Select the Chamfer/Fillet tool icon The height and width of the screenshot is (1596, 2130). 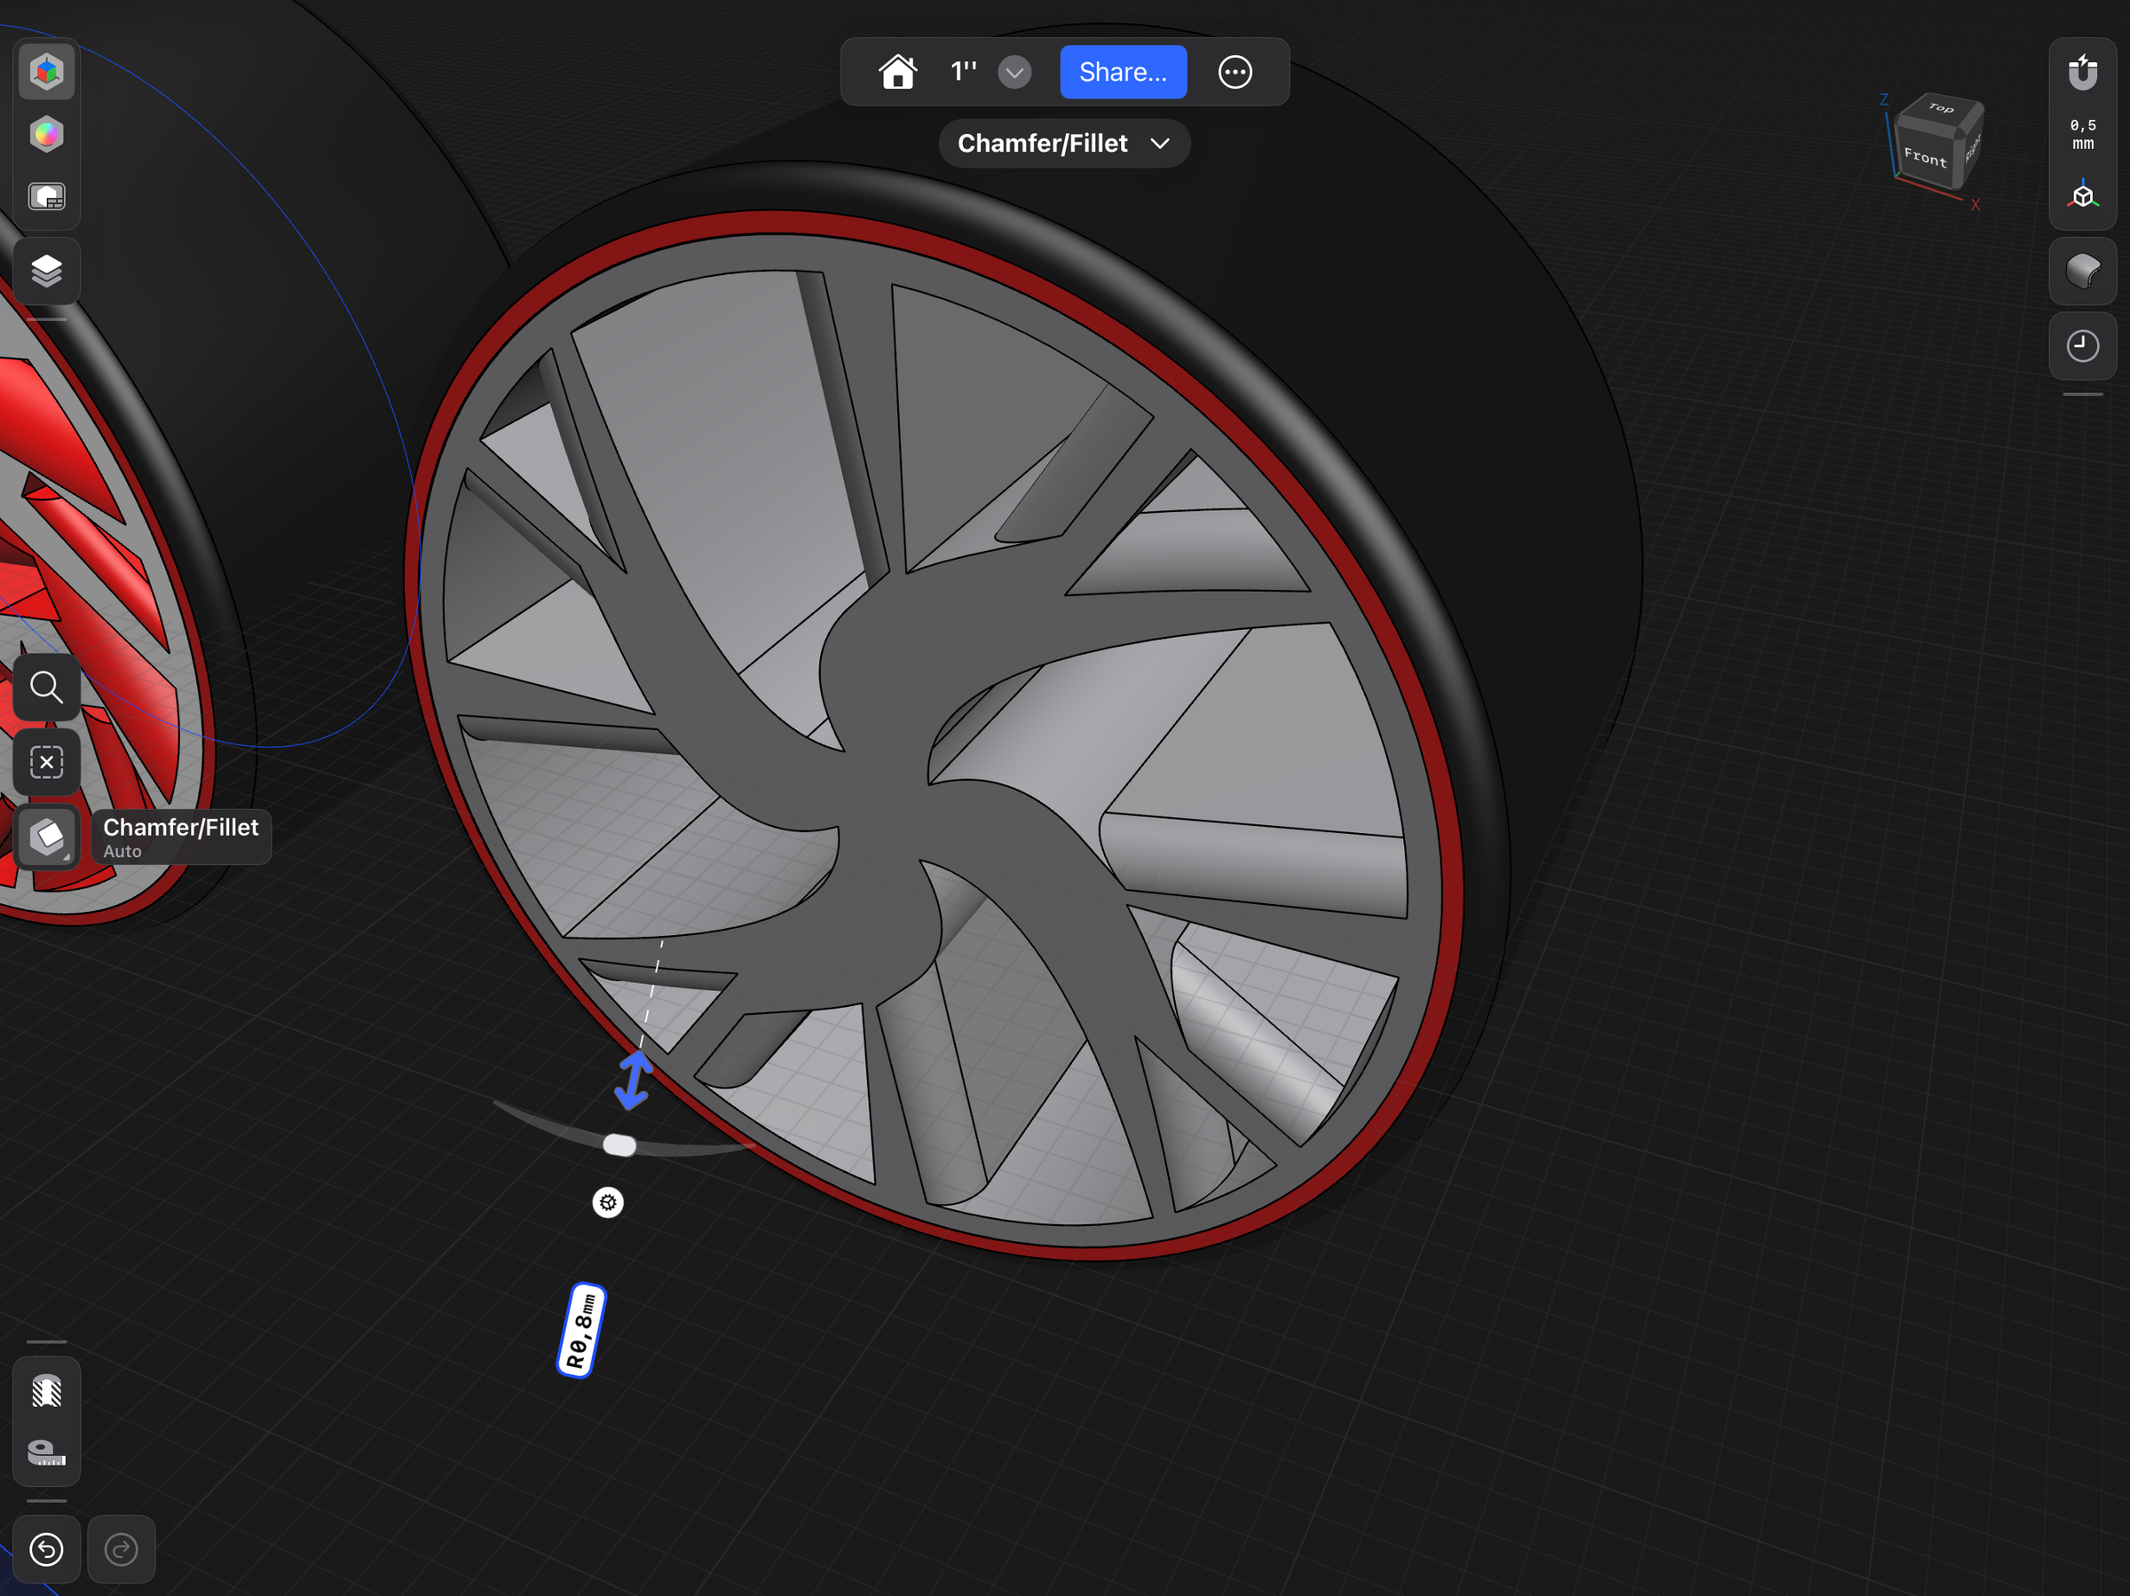click(x=46, y=837)
